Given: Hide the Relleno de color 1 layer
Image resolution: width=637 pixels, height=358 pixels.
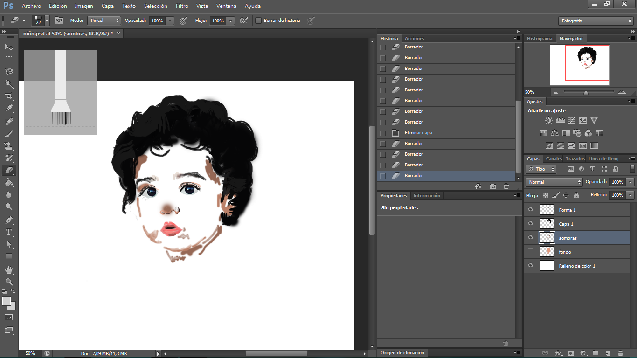Looking at the screenshot, I should [x=530, y=266].
